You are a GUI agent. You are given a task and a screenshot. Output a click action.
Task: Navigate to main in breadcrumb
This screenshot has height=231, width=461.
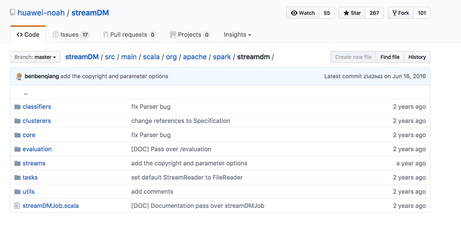tap(129, 57)
